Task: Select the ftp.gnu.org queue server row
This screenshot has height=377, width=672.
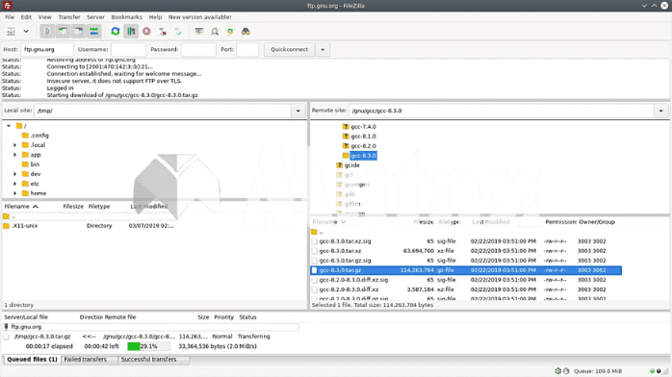Action: (x=151, y=327)
